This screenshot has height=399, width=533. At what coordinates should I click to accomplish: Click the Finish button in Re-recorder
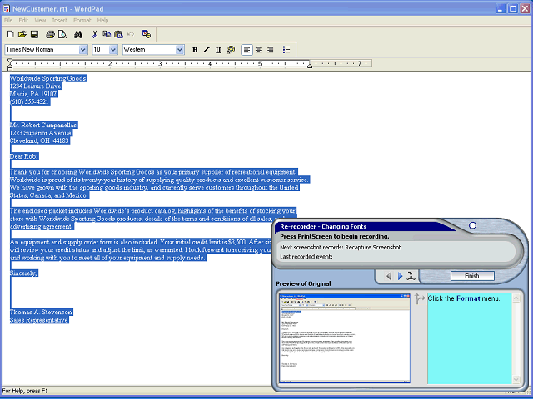[472, 276]
